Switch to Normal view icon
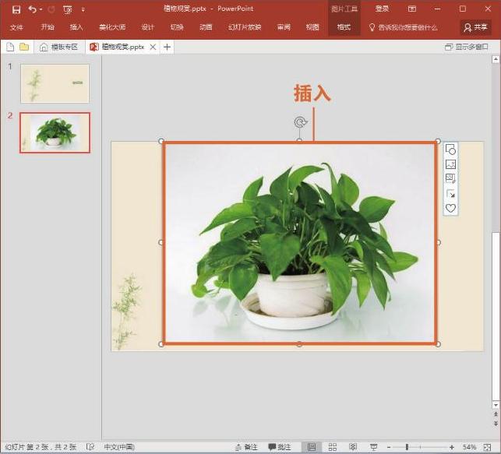The height and width of the screenshot is (454, 501). (x=312, y=447)
